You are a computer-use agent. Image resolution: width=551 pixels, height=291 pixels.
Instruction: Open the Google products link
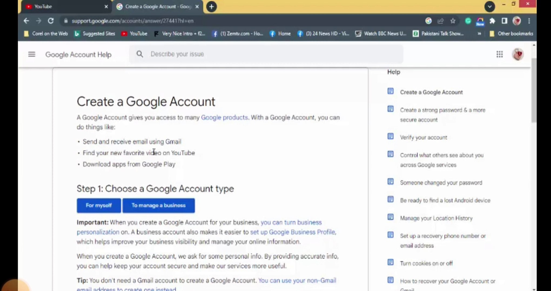tap(224, 117)
